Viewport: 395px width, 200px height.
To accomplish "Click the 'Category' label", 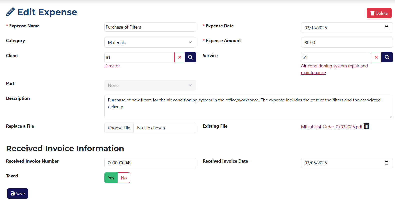I will click(15, 41).
